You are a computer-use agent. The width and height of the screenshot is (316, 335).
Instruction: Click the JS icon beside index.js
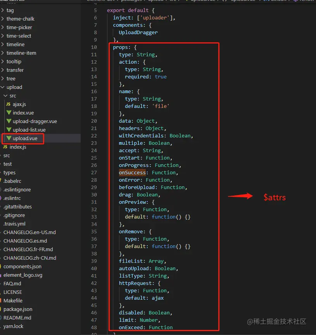point(5,147)
